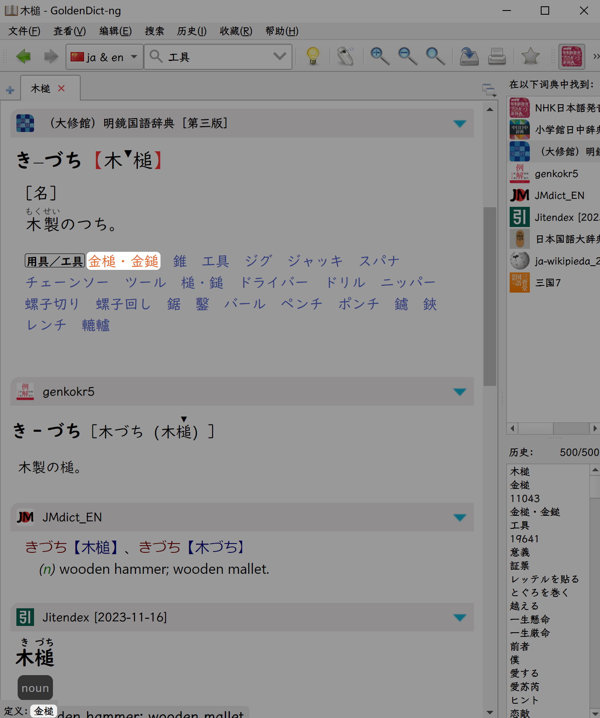Close the 木槌 tab
Screen dimensions: 600x718
coord(61,88)
